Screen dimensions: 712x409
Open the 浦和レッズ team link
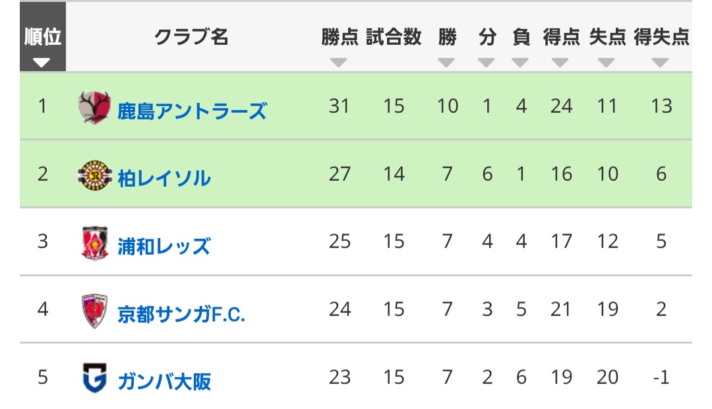coord(164,246)
